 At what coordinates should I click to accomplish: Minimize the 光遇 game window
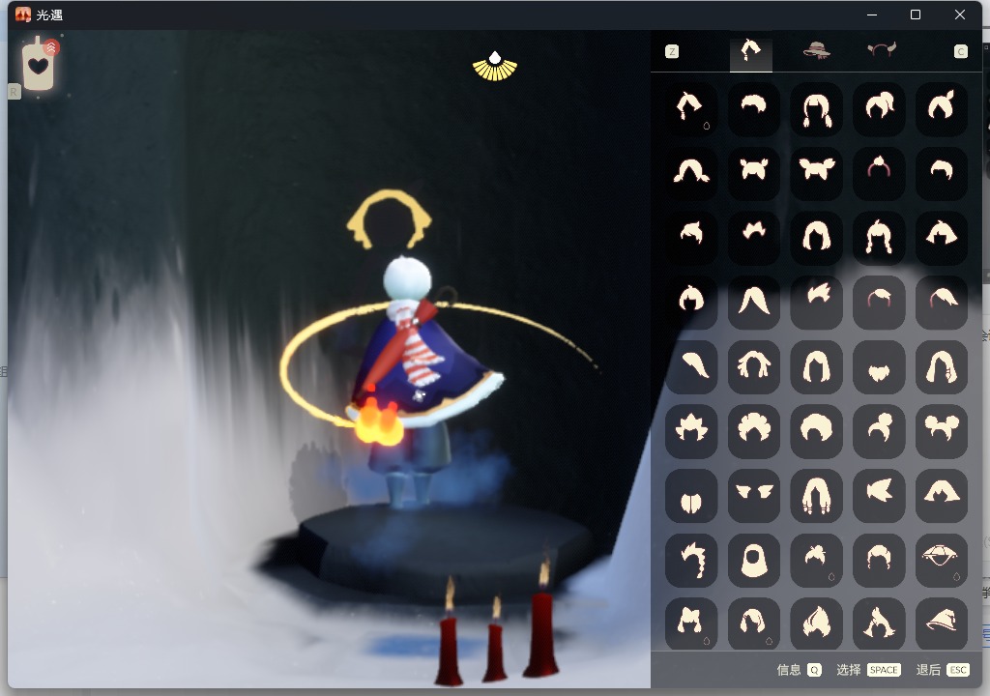(872, 14)
